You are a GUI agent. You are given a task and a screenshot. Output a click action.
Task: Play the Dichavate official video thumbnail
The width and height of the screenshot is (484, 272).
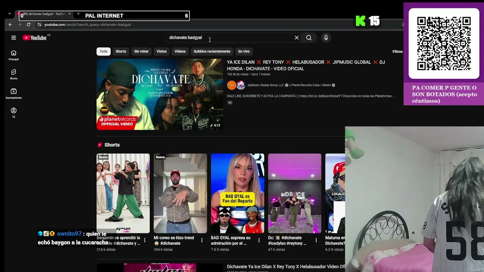(x=160, y=94)
